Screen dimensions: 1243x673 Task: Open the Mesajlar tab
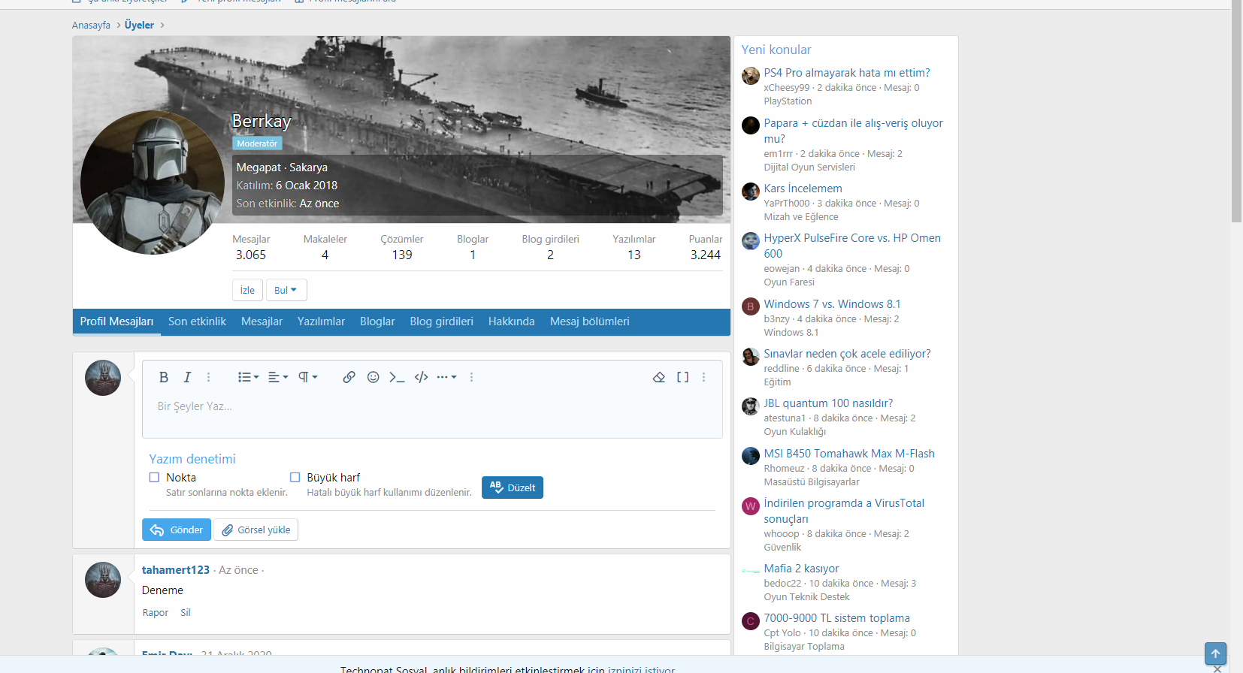[262, 321]
